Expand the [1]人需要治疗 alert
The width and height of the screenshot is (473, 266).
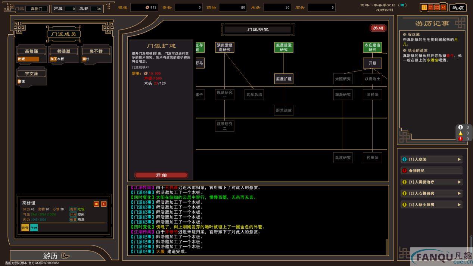click(432, 182)
